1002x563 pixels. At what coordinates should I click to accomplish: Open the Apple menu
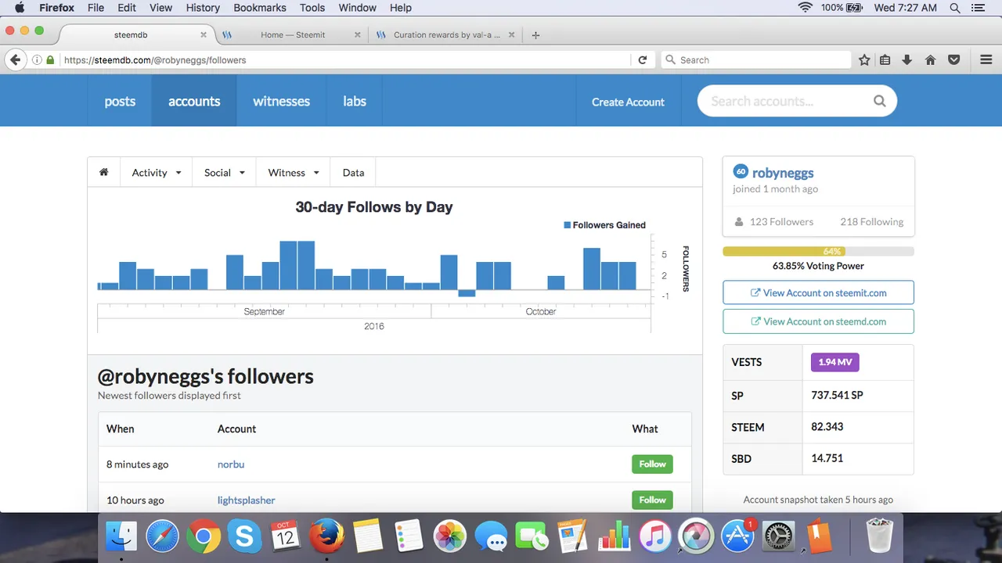(x=20, y=8)
